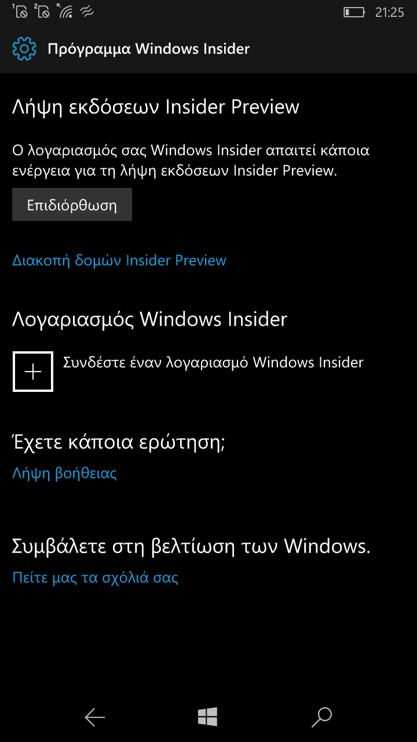This screenshot has height=742, width=417.
Task: Tap the back arrow navigation button
Action: [94, 718]
